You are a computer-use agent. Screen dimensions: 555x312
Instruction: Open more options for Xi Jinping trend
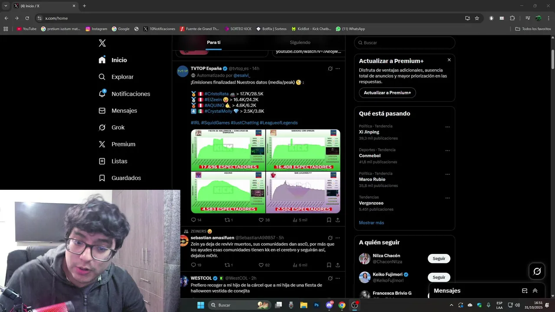tap(447, 127)
